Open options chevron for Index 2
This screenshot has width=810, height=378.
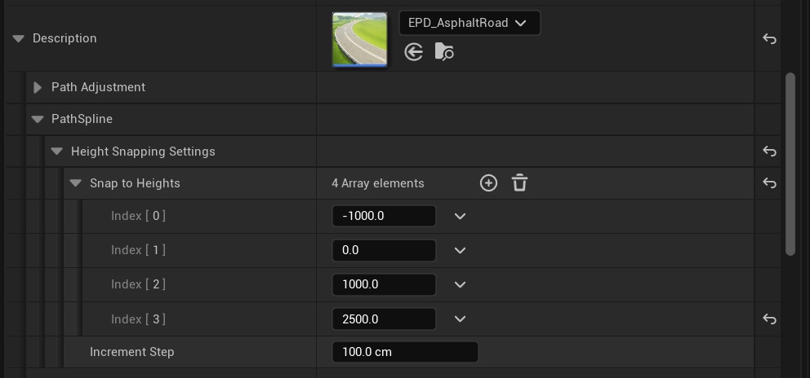[460, 284]
